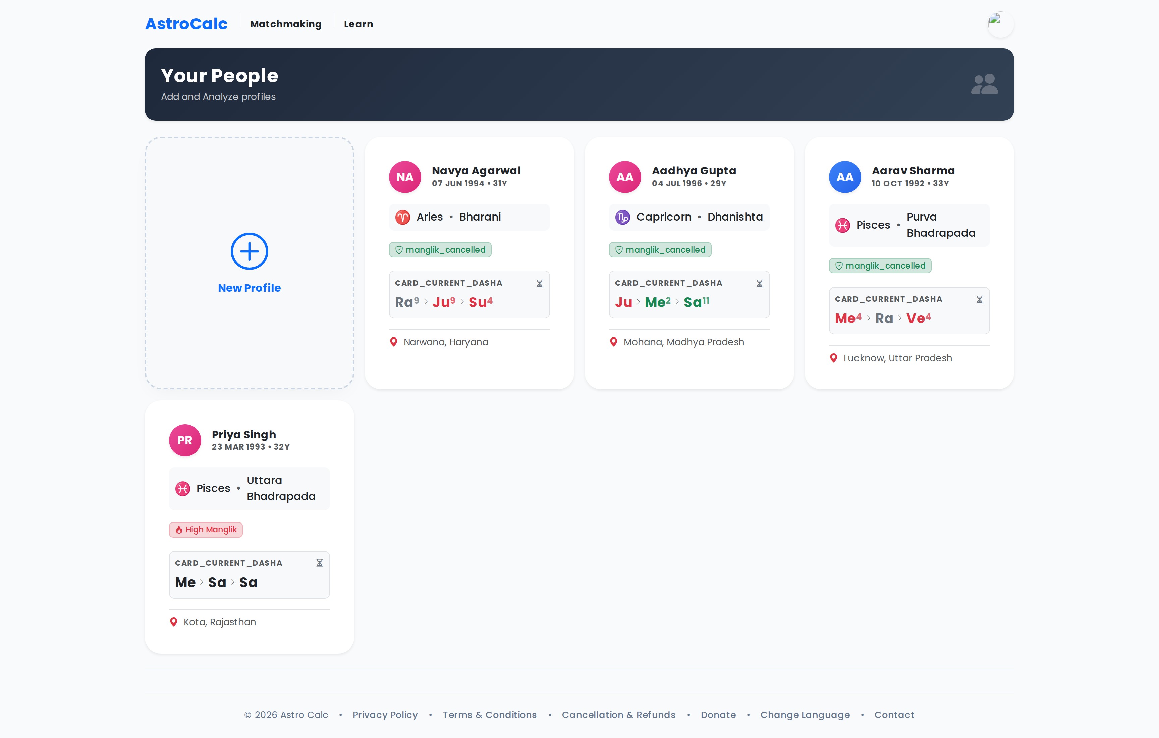The width and height of the screenshot is (1159, 738).
Task: Click the Aries zodiac sign icon
Action: click(402, 217)
